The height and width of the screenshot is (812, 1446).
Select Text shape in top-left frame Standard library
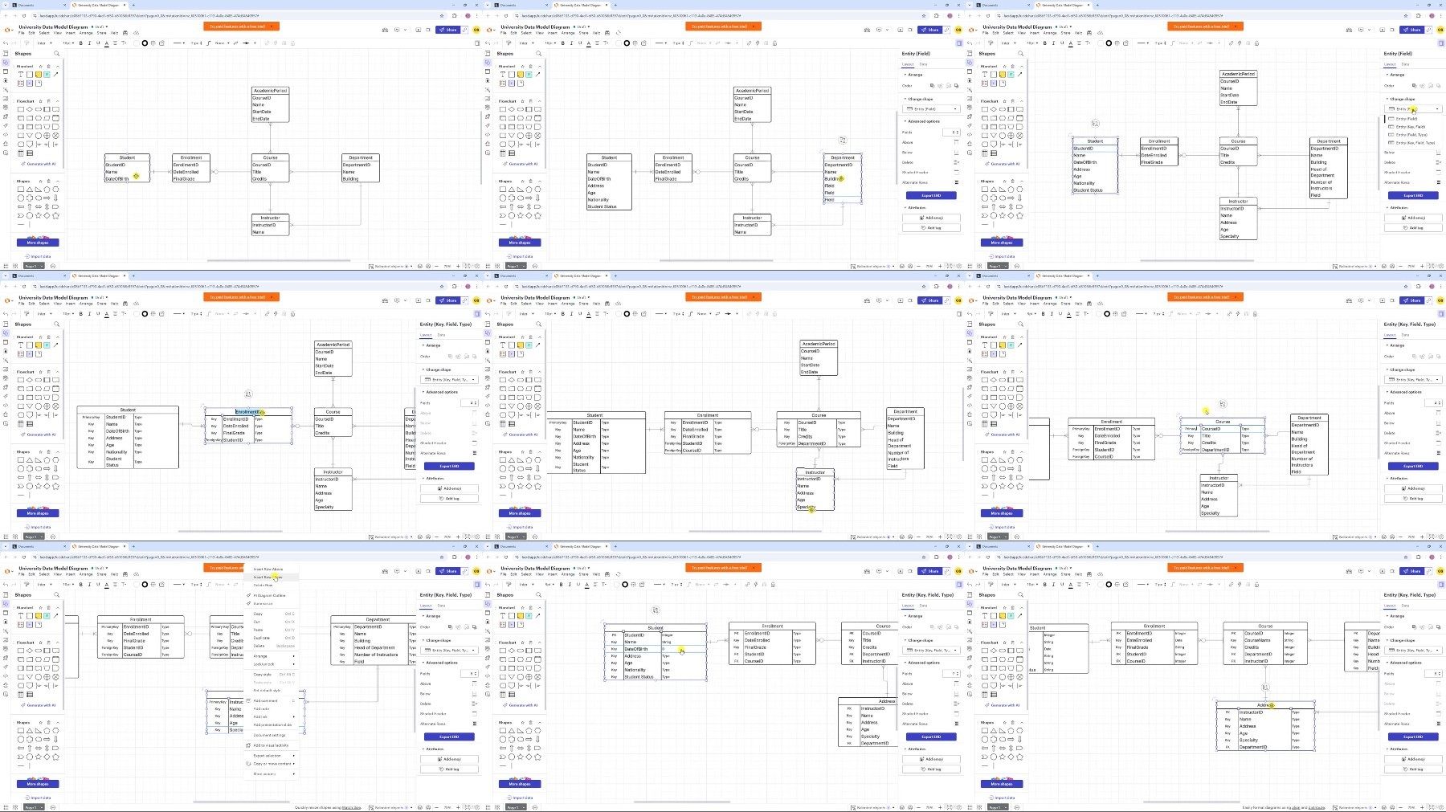[21, 74]
